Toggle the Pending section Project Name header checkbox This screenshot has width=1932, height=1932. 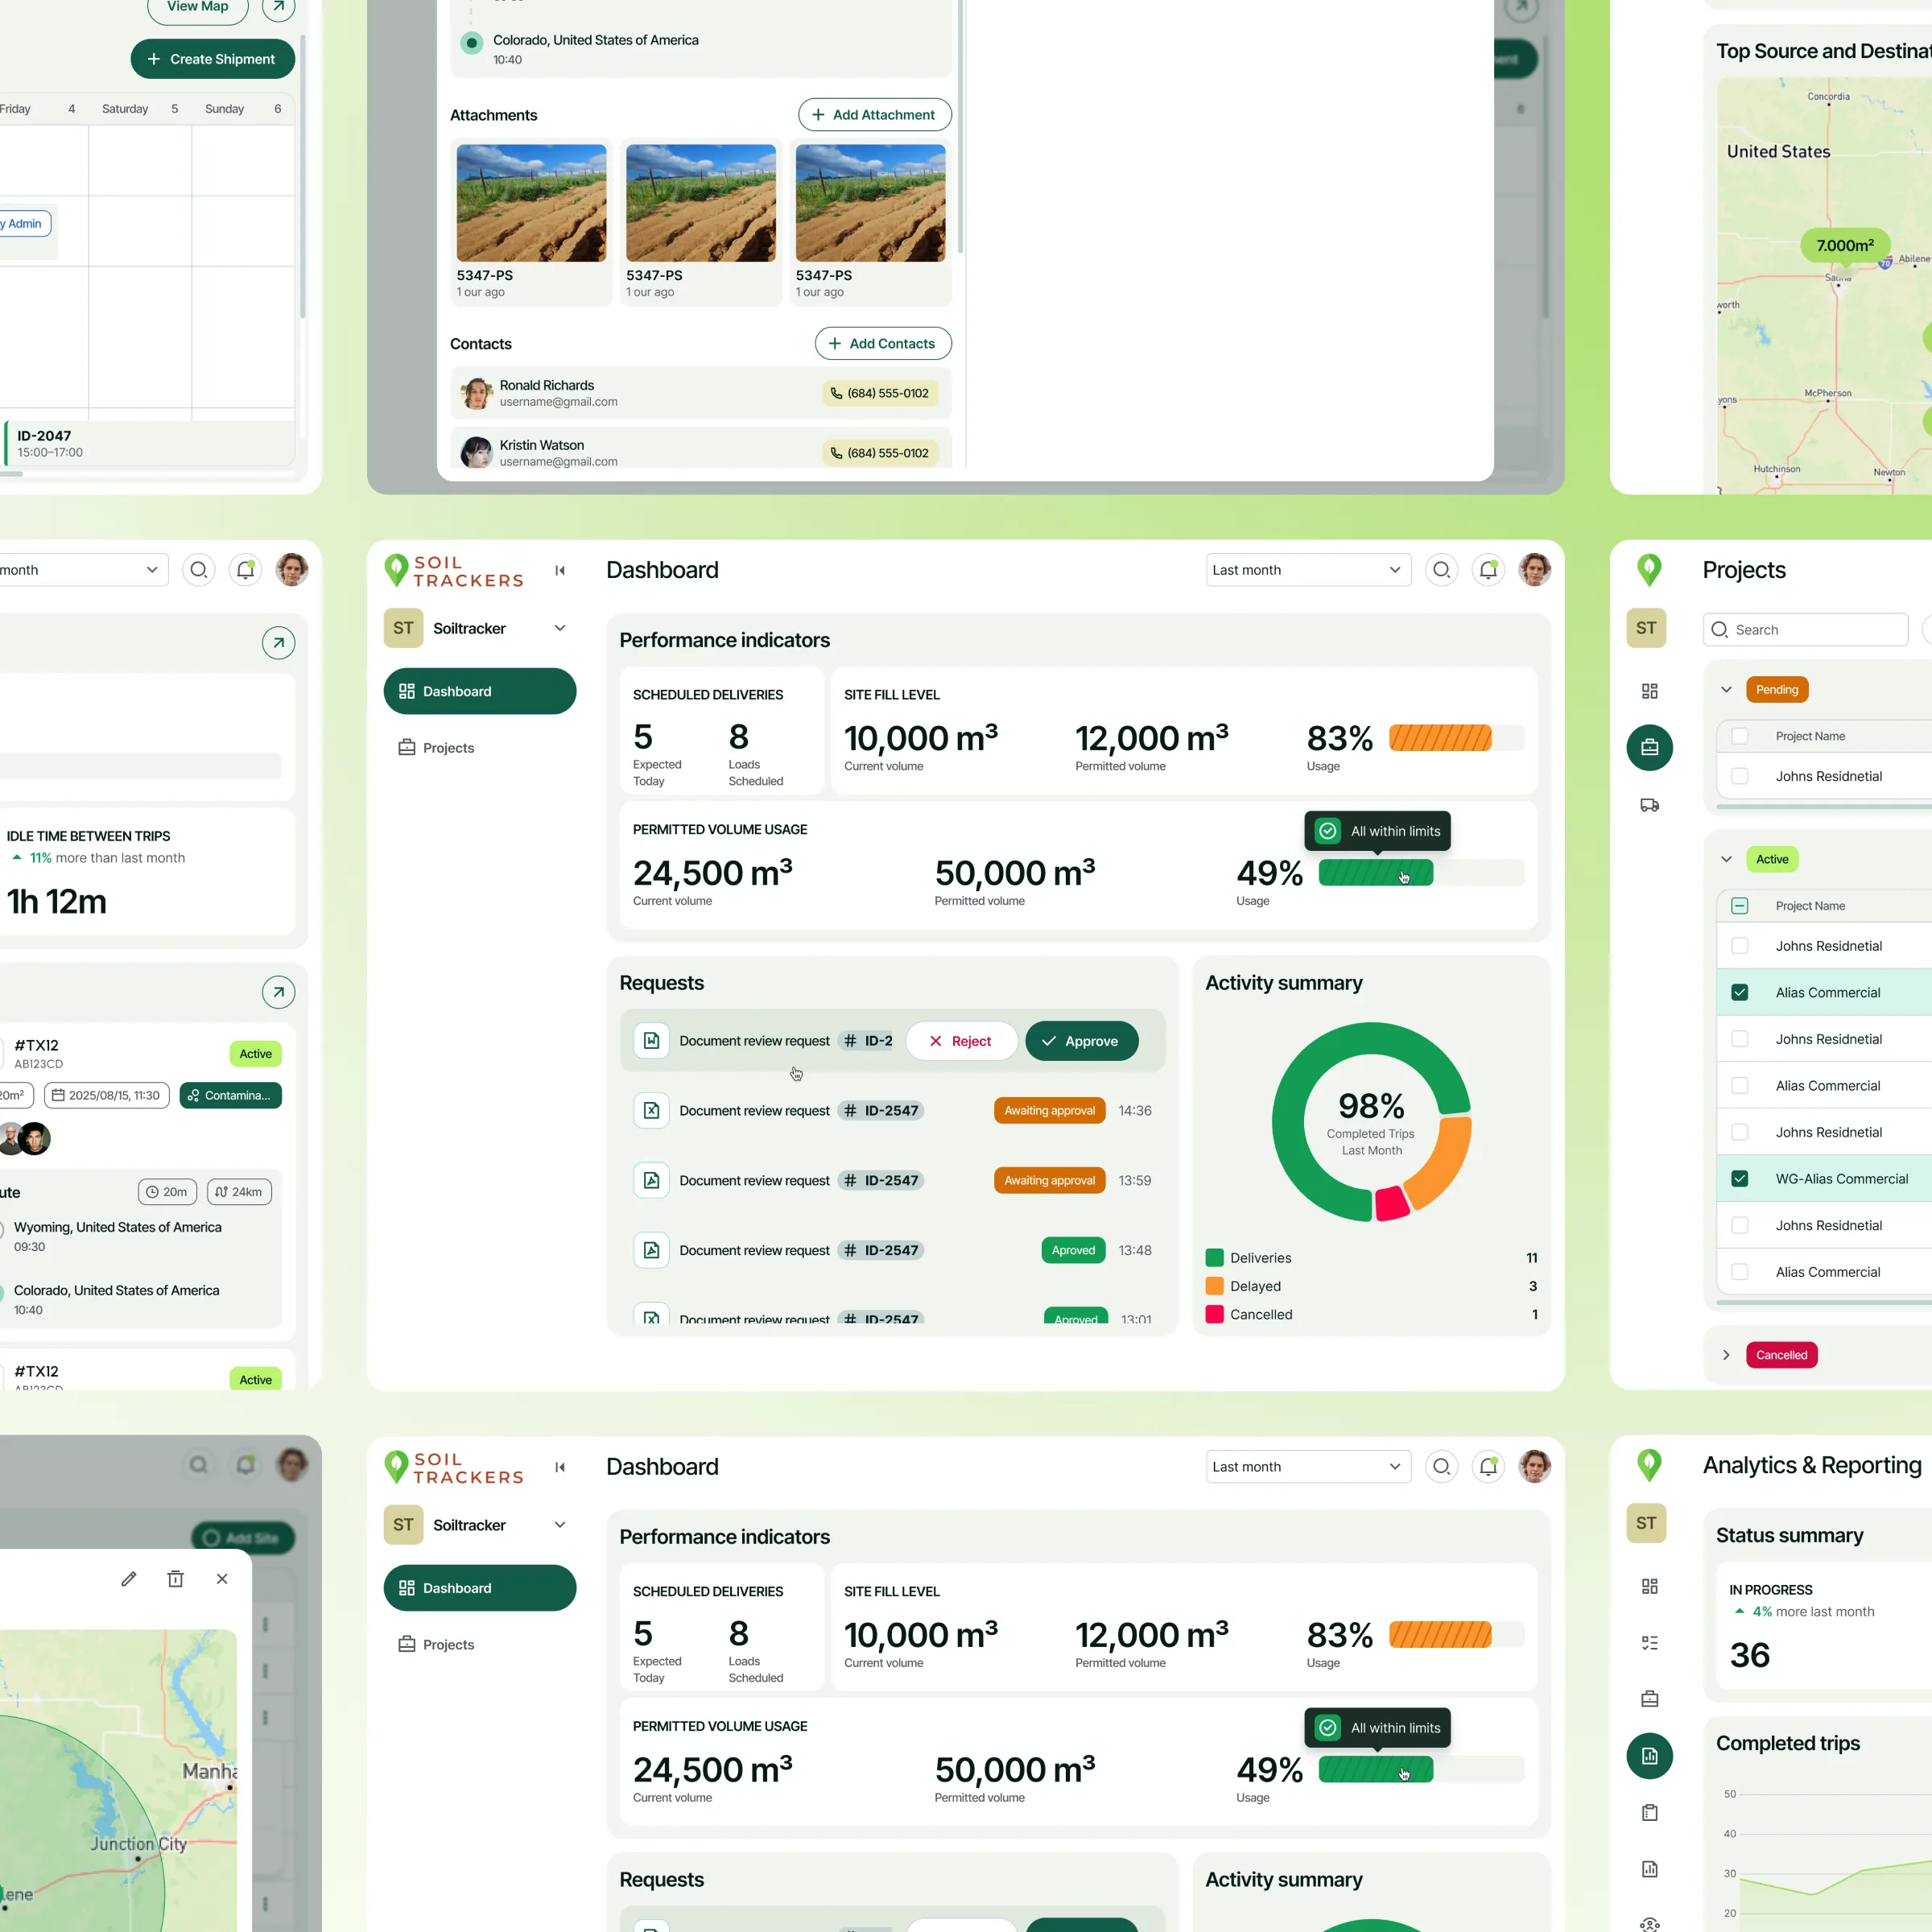click(1740, 736)
